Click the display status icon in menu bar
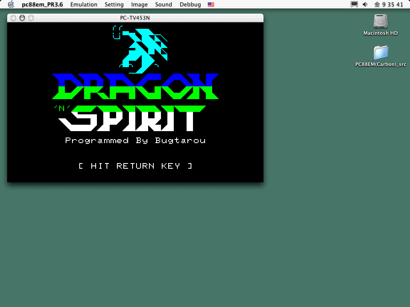Viewport: 410px width, 307px height. (354, 4)
